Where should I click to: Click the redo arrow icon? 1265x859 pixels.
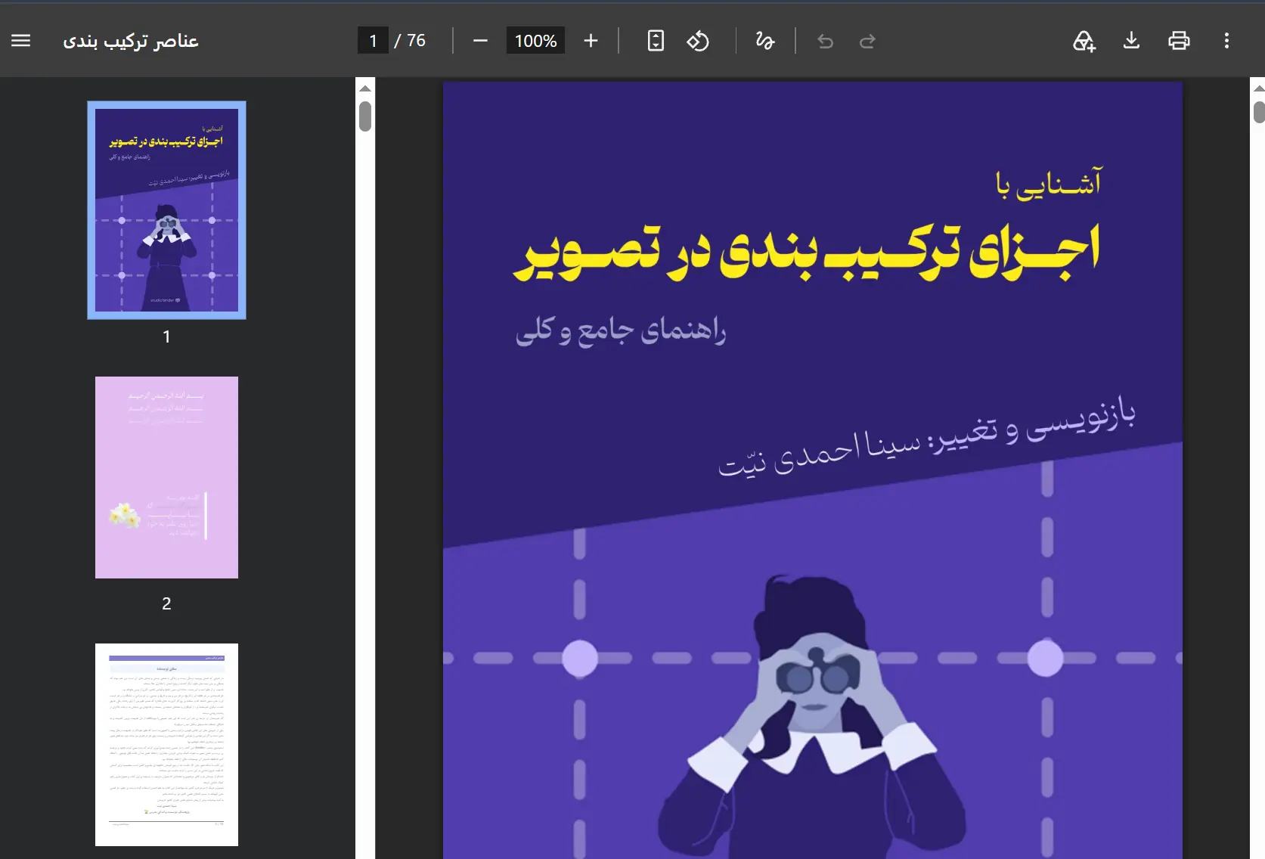tap(867, 41)
